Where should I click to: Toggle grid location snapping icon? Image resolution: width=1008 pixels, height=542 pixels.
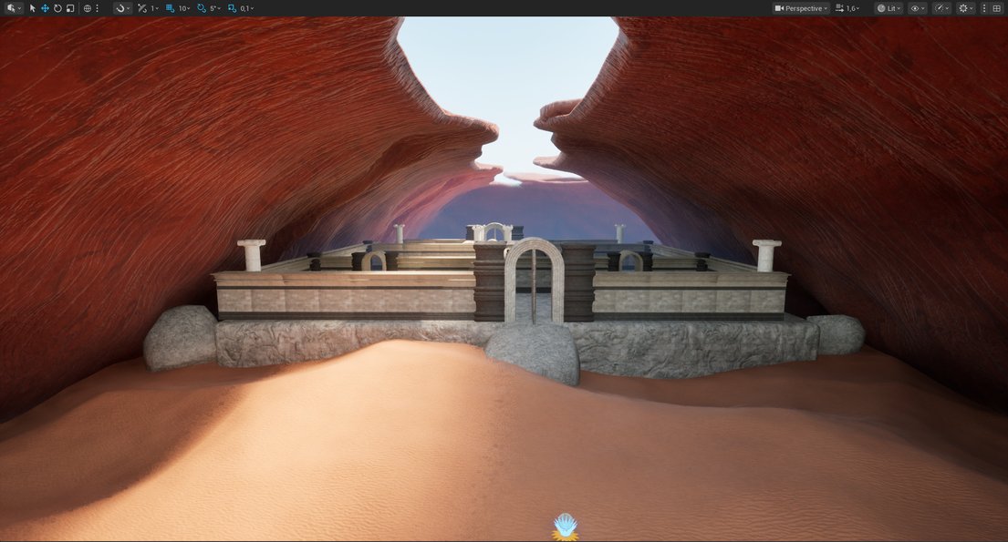[170, 8]
